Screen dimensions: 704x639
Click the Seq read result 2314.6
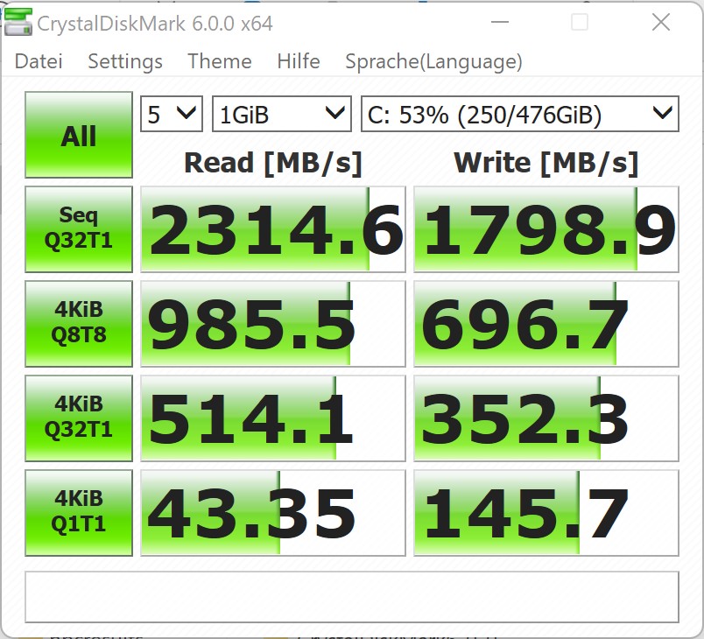pos(273,229)
